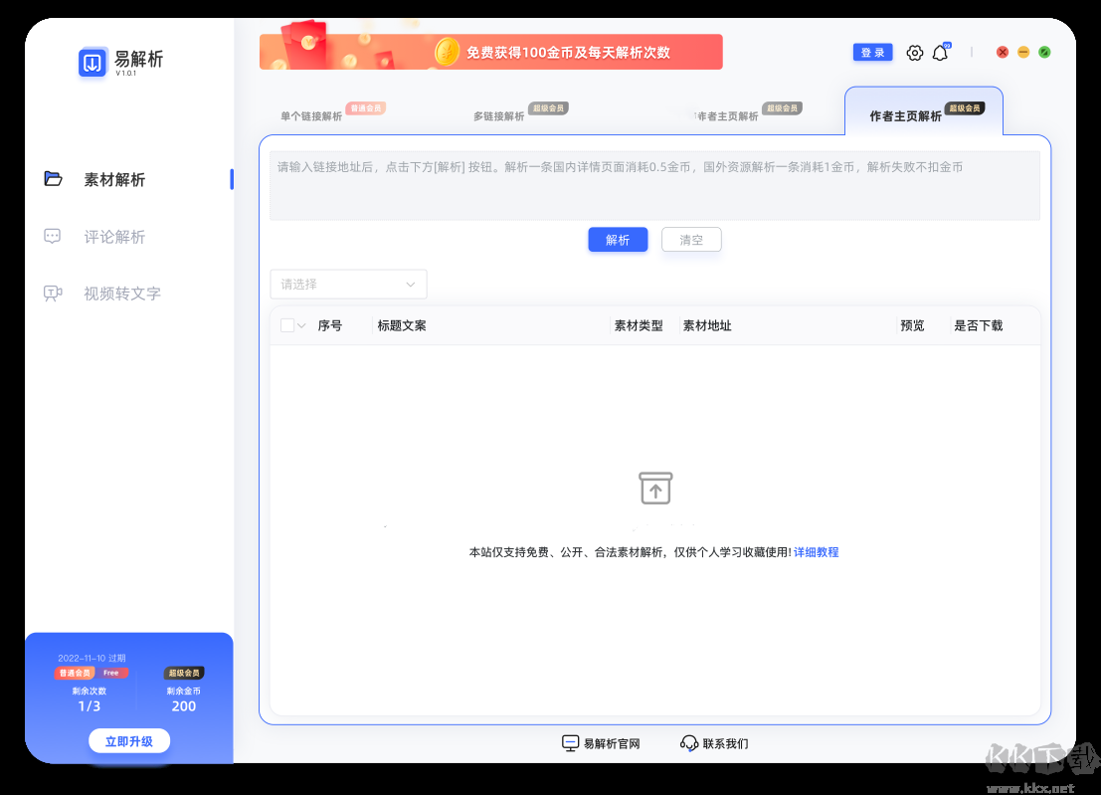The height and width of the screenshot is (795, 1101).
Task: Open 评论解析 comment icon in sidebar
Action: pos(53,236)
